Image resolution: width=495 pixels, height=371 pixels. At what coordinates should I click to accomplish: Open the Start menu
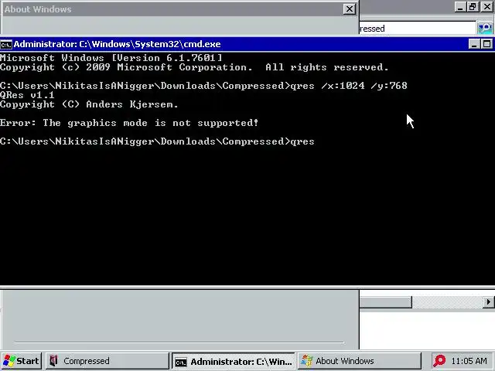(x=21, y=361)
